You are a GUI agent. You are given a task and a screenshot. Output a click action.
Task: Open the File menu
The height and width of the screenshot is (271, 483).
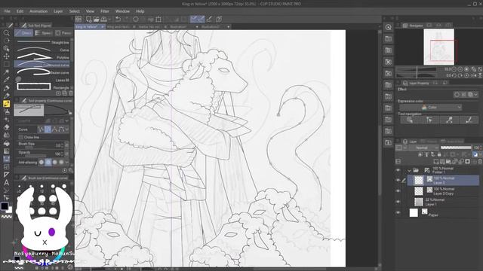(7, 11)
